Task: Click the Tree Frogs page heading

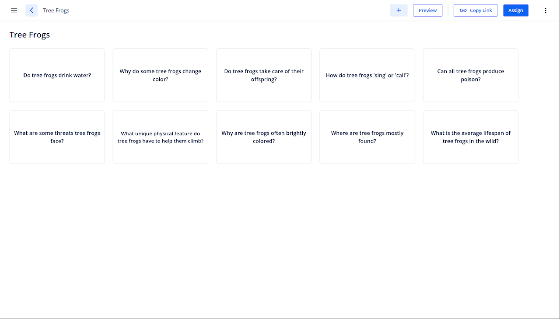Action: 30,35
